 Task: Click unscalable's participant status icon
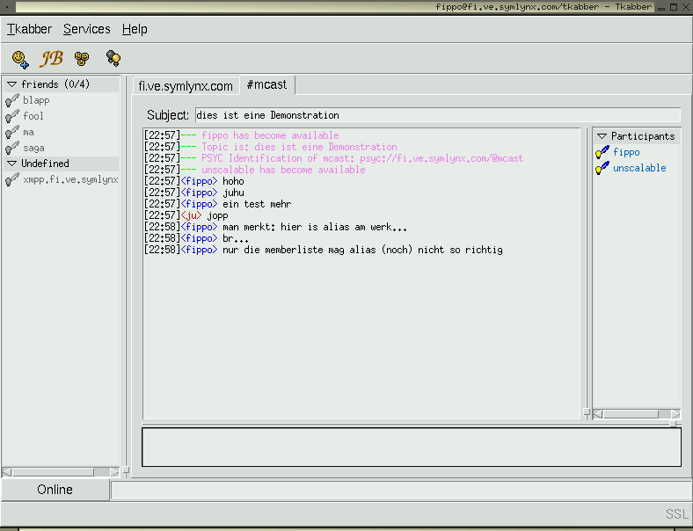click(x=602, y=168)
